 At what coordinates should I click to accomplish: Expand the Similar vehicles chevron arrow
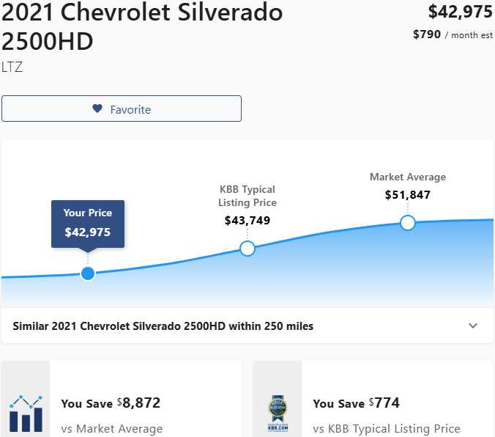tap(473, 326)
